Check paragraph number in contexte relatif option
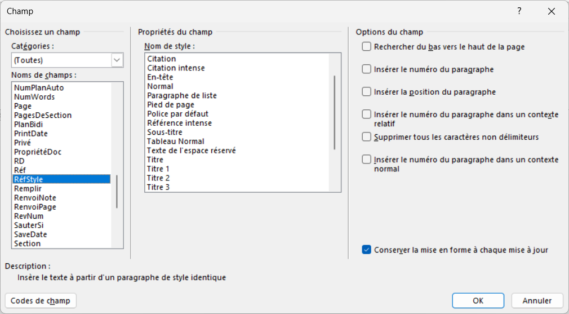569x314 pixels. coord(367,114)
